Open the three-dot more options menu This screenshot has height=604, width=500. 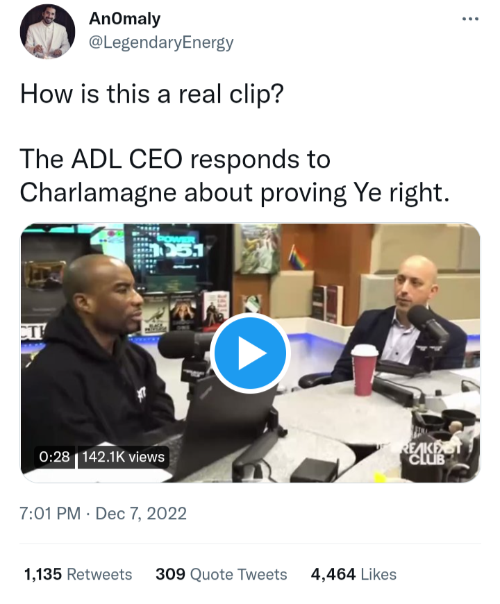pos(470,19)
